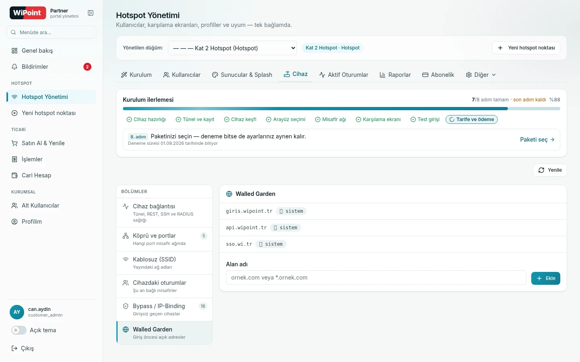Open İşlemler in the sidebar
The height and width of the screenshot is (362, 580).
coord(51,159)
